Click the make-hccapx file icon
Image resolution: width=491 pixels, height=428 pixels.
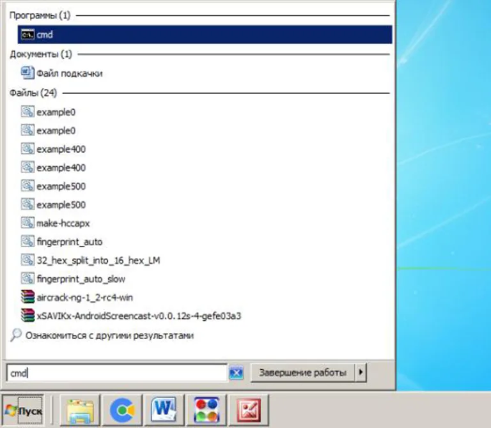coord(27,223)
